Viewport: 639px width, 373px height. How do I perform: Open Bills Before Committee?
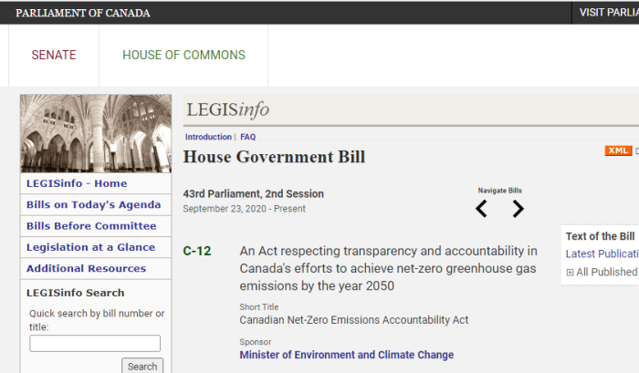coord(91,226)
